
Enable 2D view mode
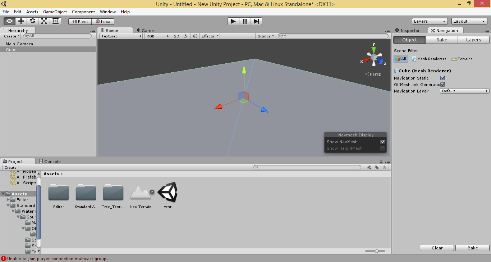pyautogui.click(x=176, y=36)
